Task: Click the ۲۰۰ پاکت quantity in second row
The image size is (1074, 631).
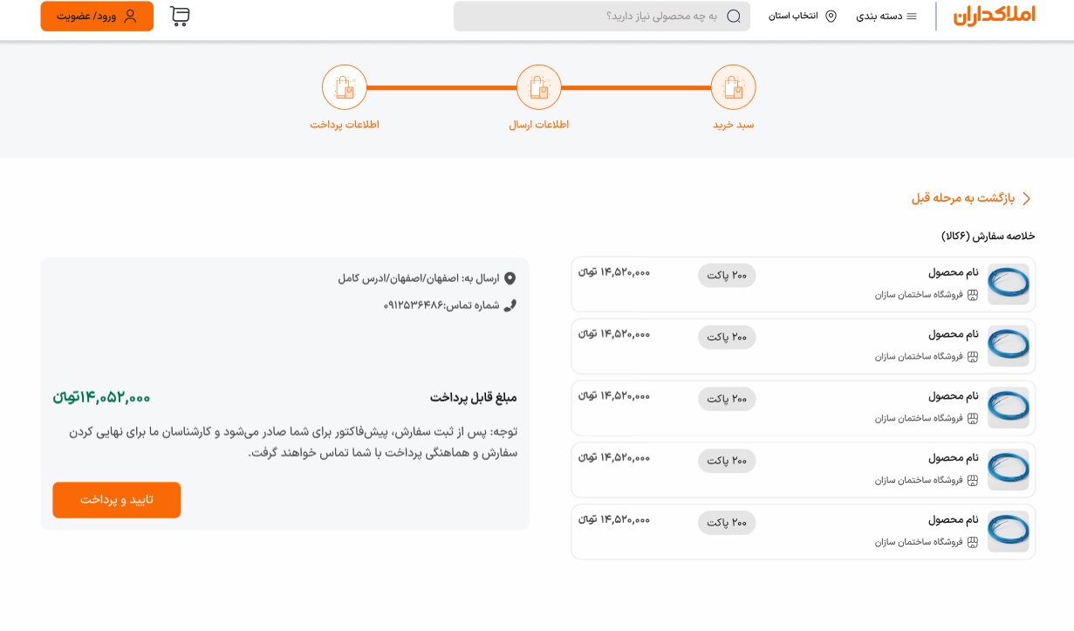Action: click(x=727, y=337)
